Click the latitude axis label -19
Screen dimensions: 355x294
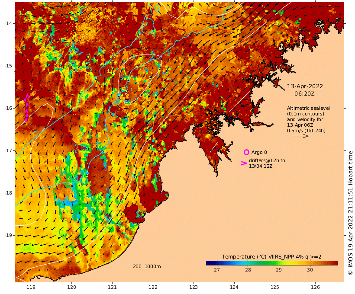point(8,235)
